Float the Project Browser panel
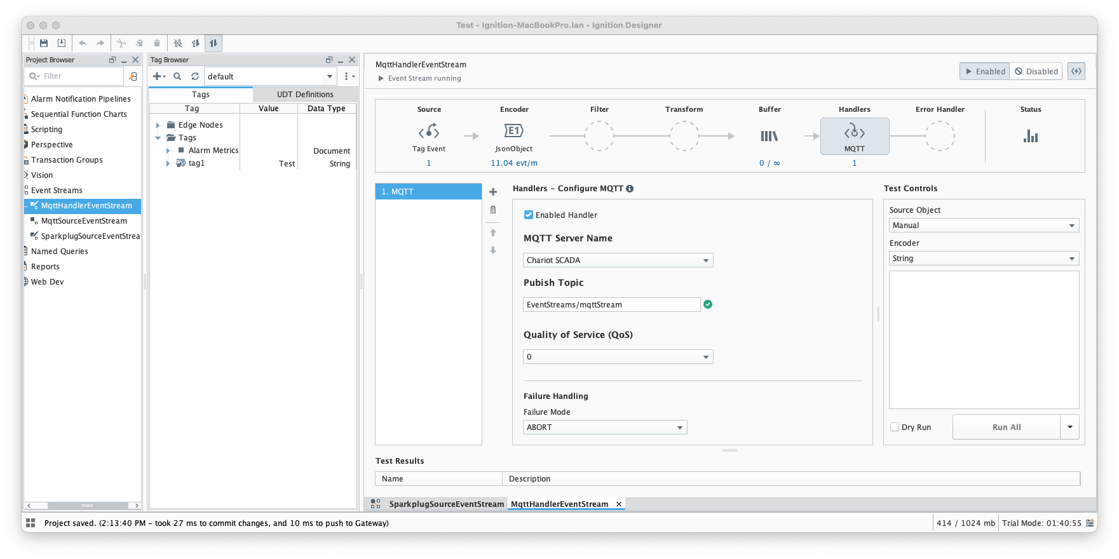Image resolution: width=1119 pixels, height=559 pixels. pos(112,60)
